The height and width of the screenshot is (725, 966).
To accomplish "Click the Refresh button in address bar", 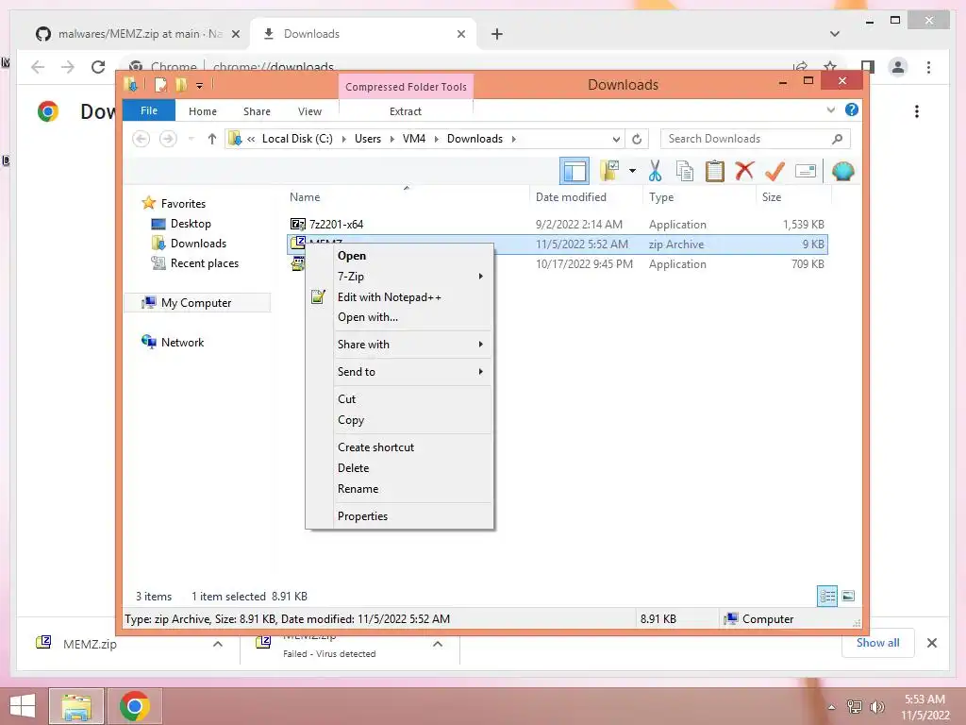I will (x=637, y=139).
